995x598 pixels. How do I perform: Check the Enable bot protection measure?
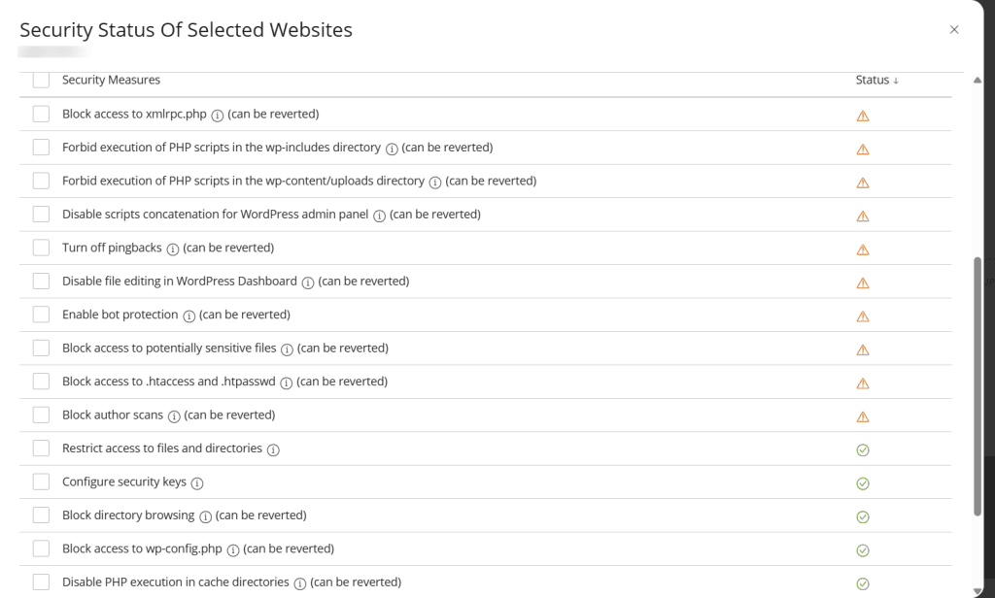point(40,315)
